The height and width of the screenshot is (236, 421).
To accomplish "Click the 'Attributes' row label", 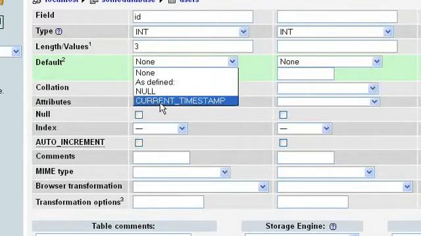I will pyautogui.click(x=53, y=102).
